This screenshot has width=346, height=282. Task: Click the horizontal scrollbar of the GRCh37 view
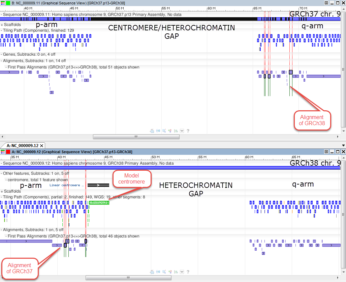click(136, 137)
